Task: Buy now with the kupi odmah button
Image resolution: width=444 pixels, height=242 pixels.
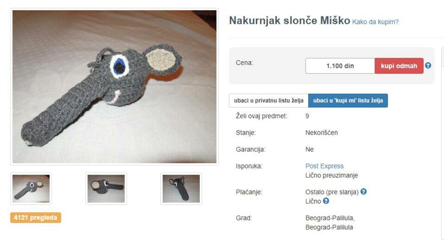Action: coord(399,66)
